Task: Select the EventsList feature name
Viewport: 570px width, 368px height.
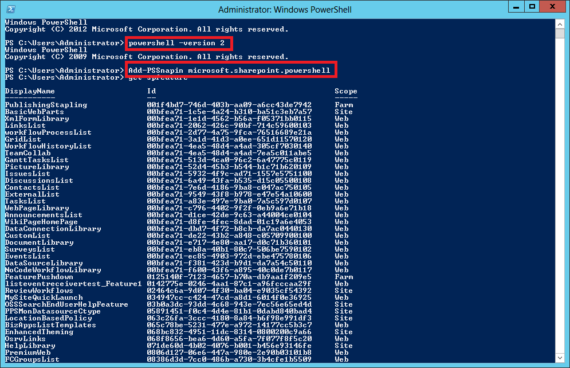Action: point(27,256)
